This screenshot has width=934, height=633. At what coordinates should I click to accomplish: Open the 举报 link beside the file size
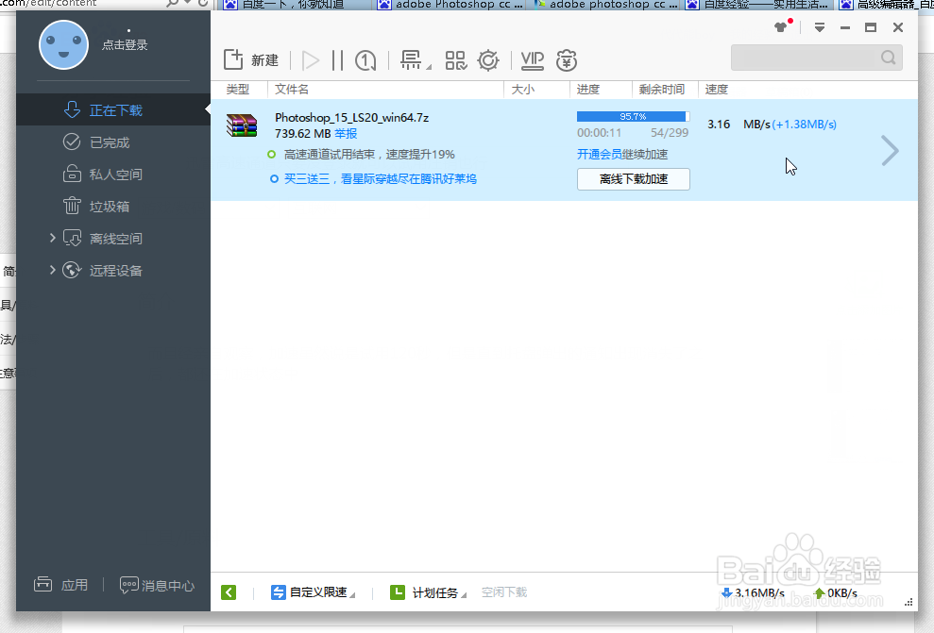tap(345, 133)
